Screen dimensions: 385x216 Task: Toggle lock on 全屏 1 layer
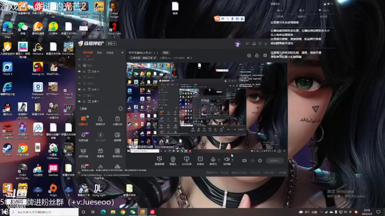click(84, 101)
